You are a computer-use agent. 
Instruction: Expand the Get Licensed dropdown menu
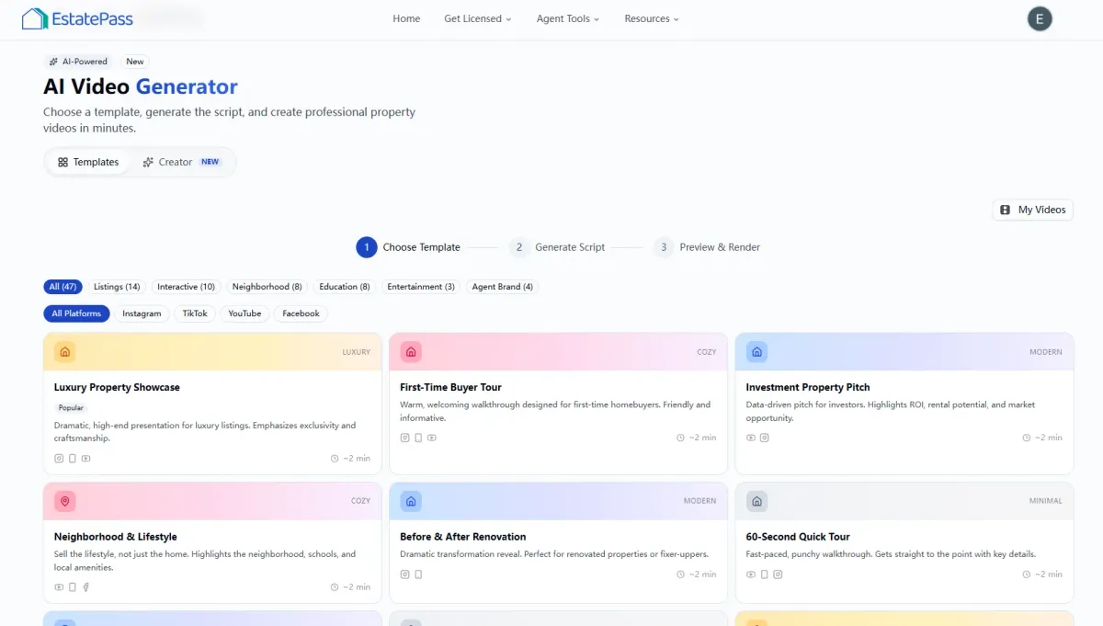(x=477, y=18)
